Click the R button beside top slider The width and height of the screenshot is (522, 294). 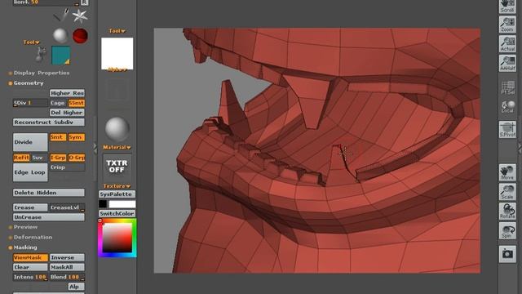[x=85, y=2]
